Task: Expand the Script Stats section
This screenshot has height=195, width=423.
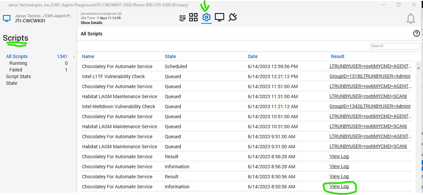Action: (19, 76)
